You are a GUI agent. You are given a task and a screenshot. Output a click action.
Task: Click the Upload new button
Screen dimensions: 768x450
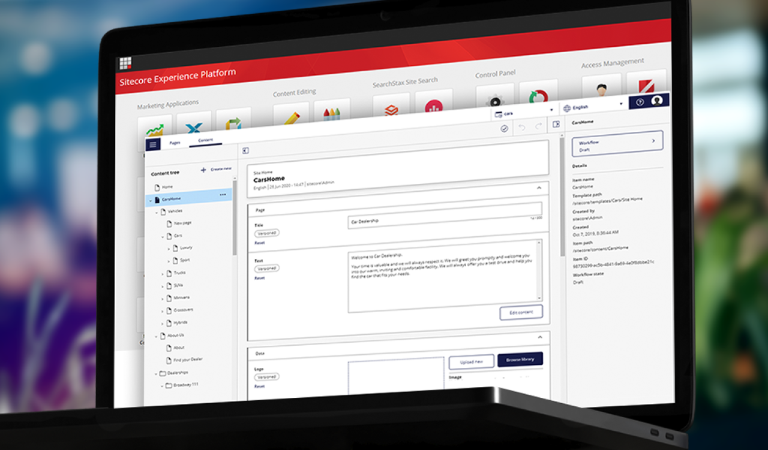click(472, 361)
